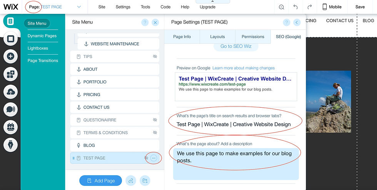Click the zoom out magnifier icon
Image resolution: width=377 pixels, height=190 pixels.
pyautogui.click(x=282, y=7)
